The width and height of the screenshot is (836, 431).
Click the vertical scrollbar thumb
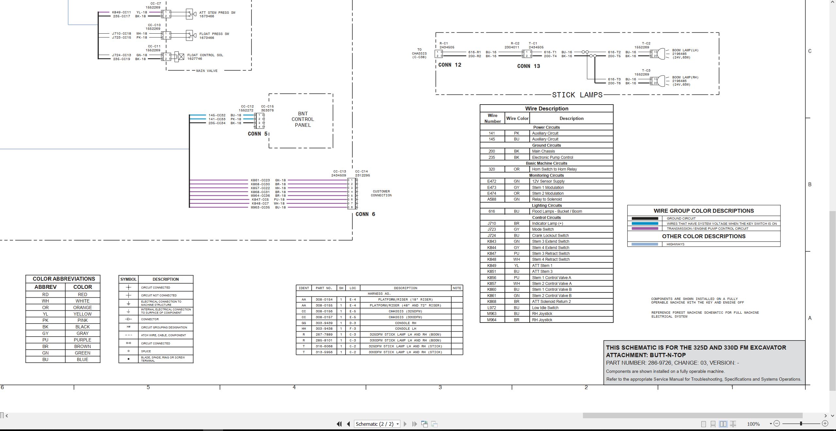click(833, 301)
